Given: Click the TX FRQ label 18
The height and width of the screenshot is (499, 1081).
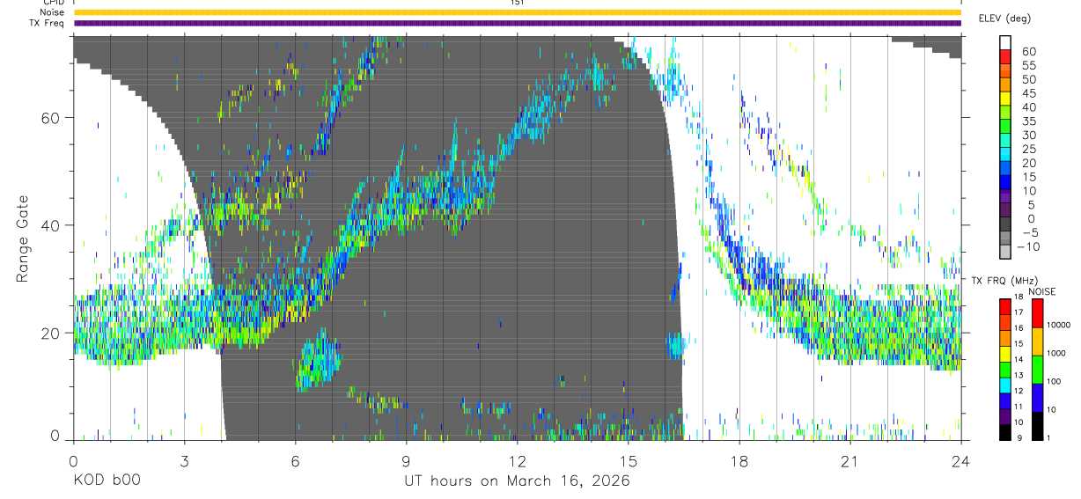Looking at the screenshot, I should click(1018, 297).
